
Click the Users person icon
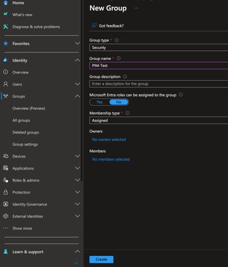(x=5, y=84)
